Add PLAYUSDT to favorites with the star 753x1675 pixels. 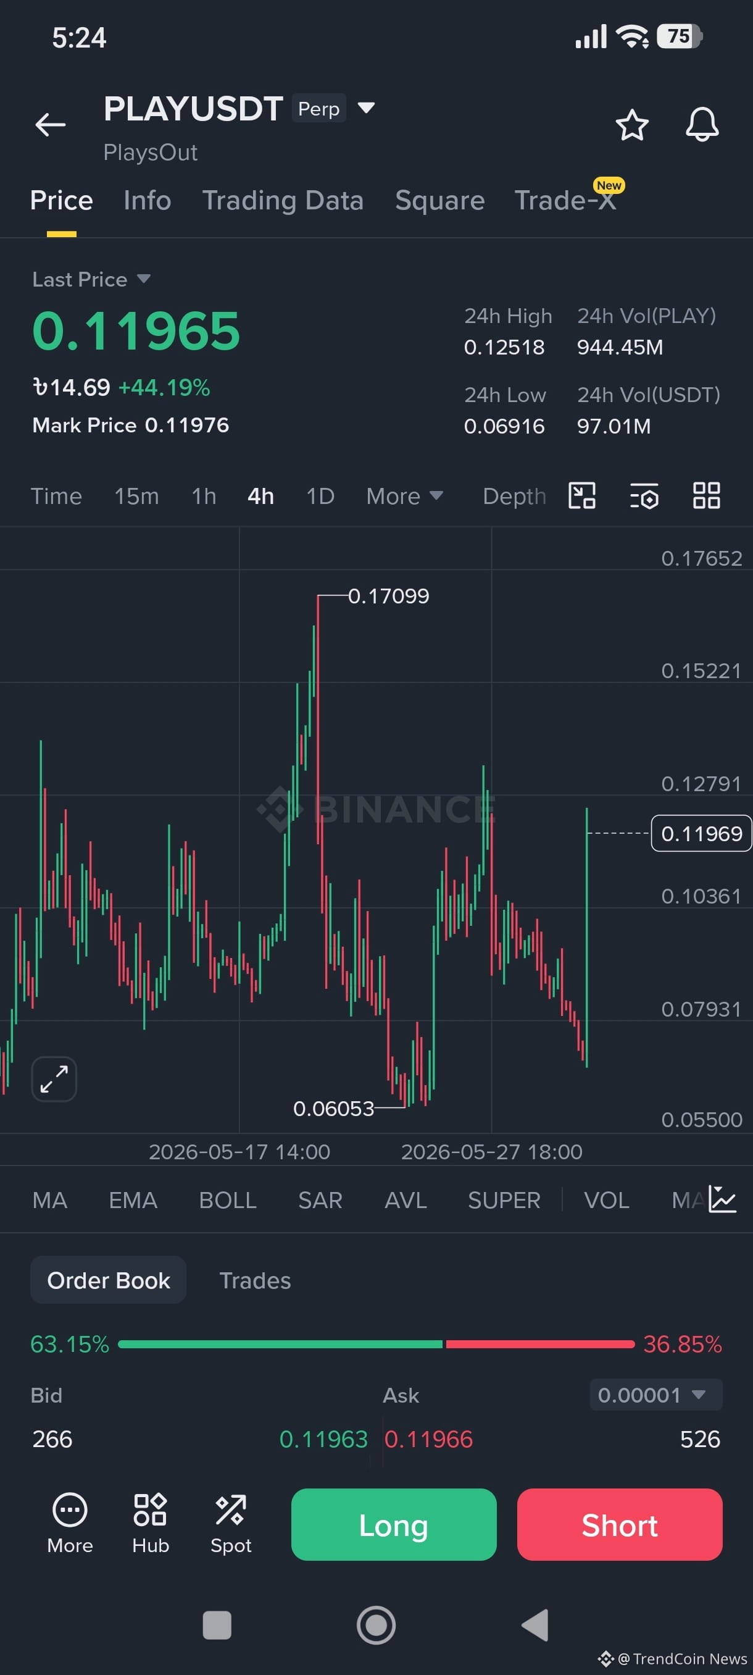pos(631,124)
